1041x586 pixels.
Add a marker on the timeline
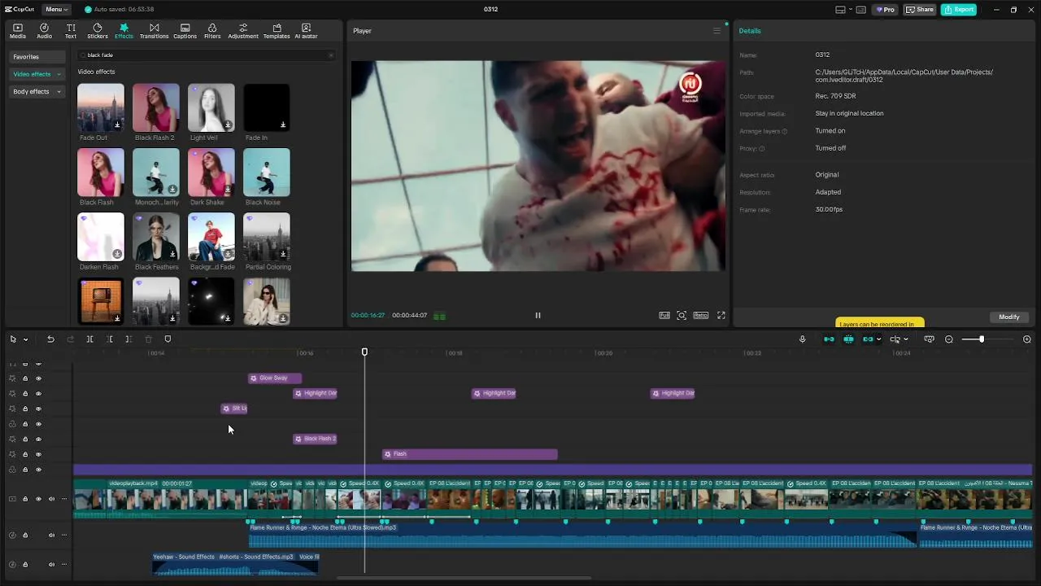[168, 339]
